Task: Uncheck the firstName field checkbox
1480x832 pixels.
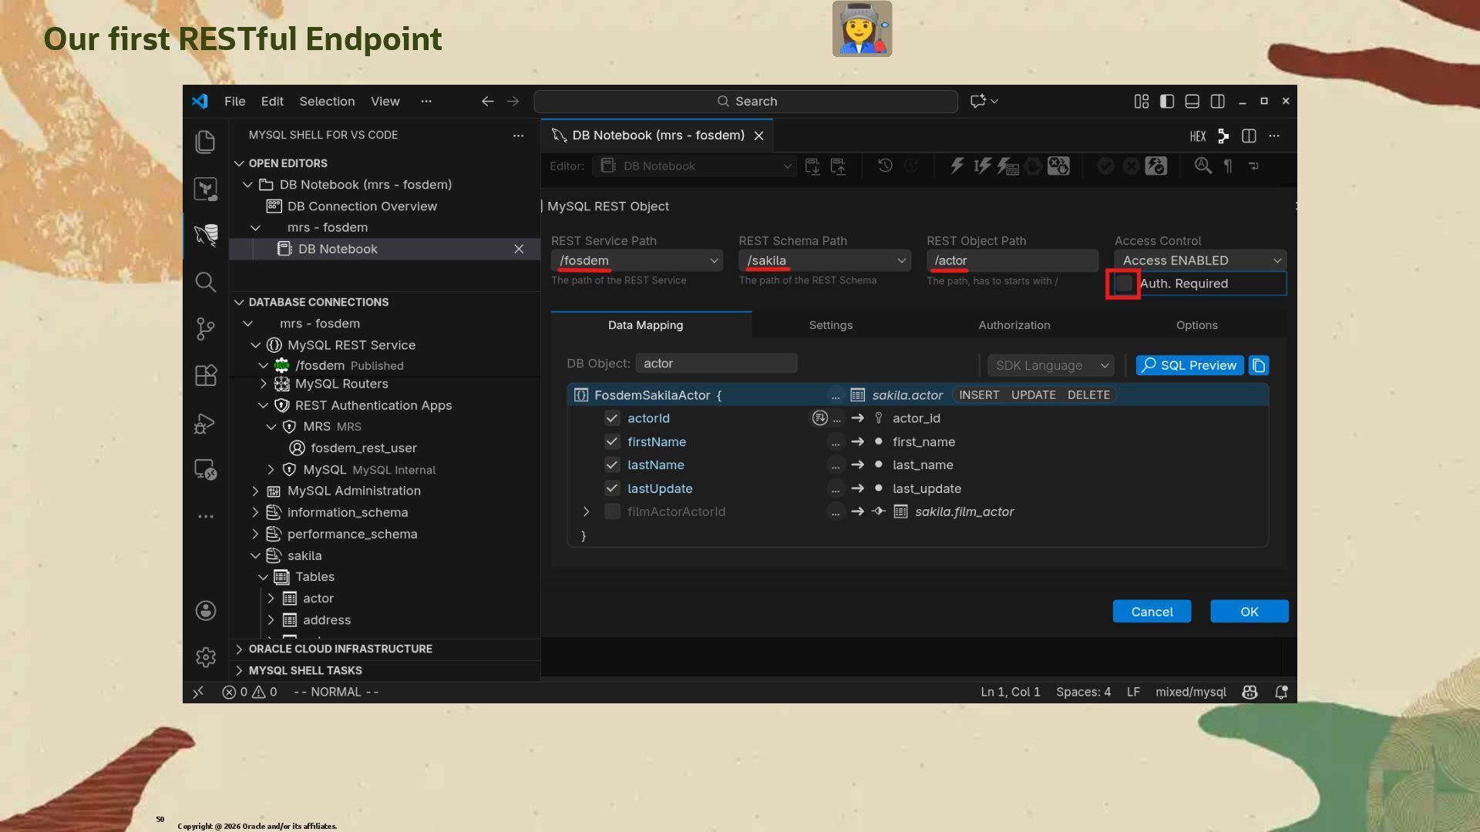Action: pos(612,441)
